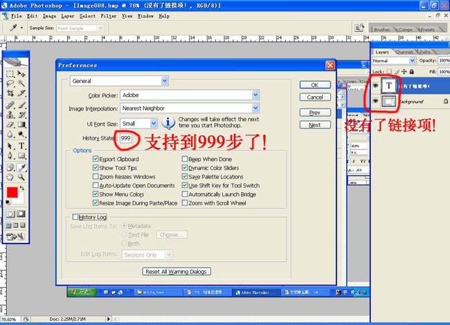This screenshot has height=325, width=450.
Task: Jump to ImageReady from the toolbox
Action: click(15, 236)
